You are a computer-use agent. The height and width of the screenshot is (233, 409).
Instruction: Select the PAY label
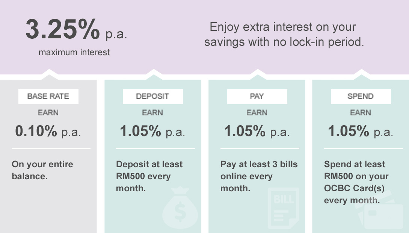pyautogui.click(x=257, y=96)
